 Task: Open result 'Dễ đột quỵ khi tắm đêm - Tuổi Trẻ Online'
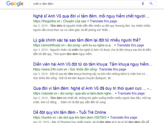(70, 112)
